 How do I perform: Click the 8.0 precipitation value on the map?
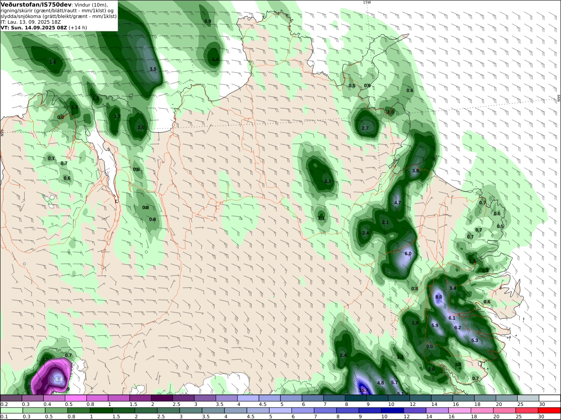pyautogui.click(x=439, y=297)
